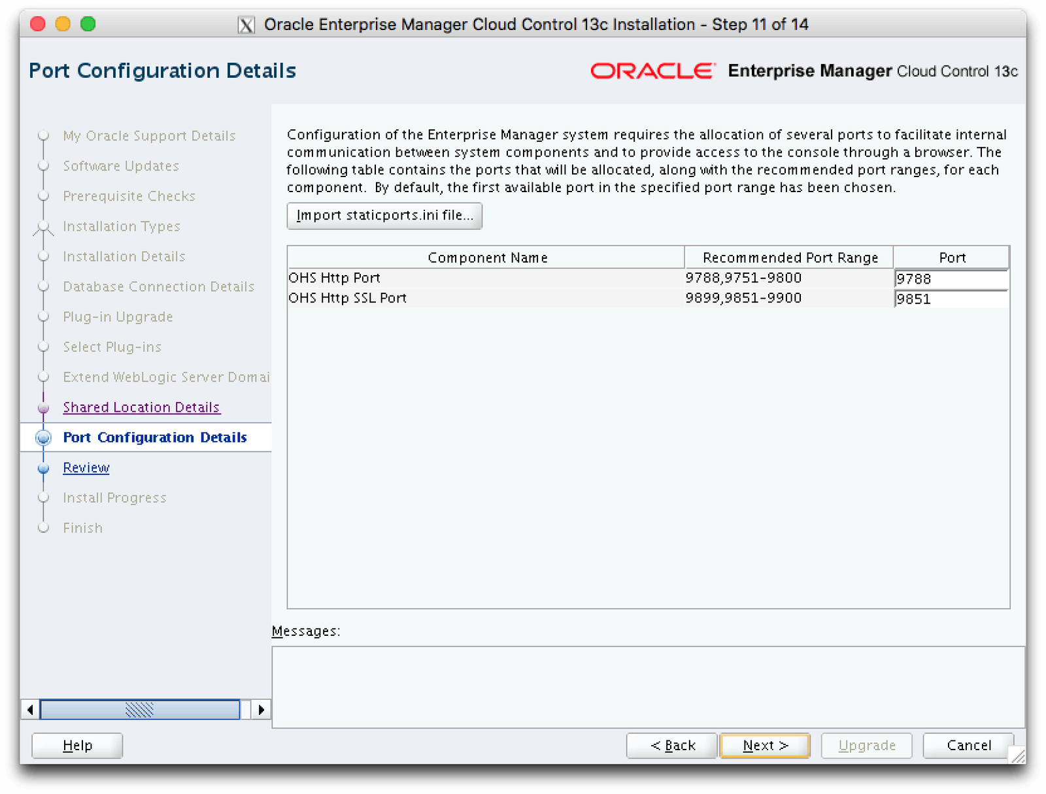The height and width of the screenshot is (794, 1046).
Task: Open Shared Location Details step
Action: pyautogui.click(x=141, y=407)
